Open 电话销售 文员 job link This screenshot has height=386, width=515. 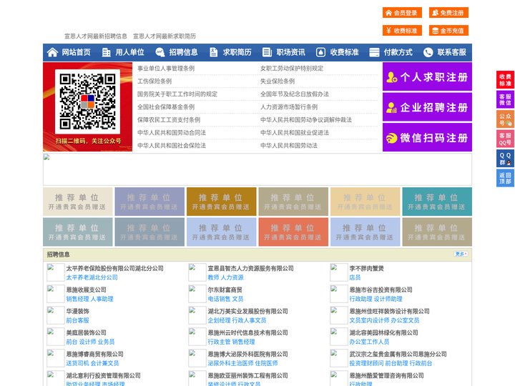(x=225, y=299)
